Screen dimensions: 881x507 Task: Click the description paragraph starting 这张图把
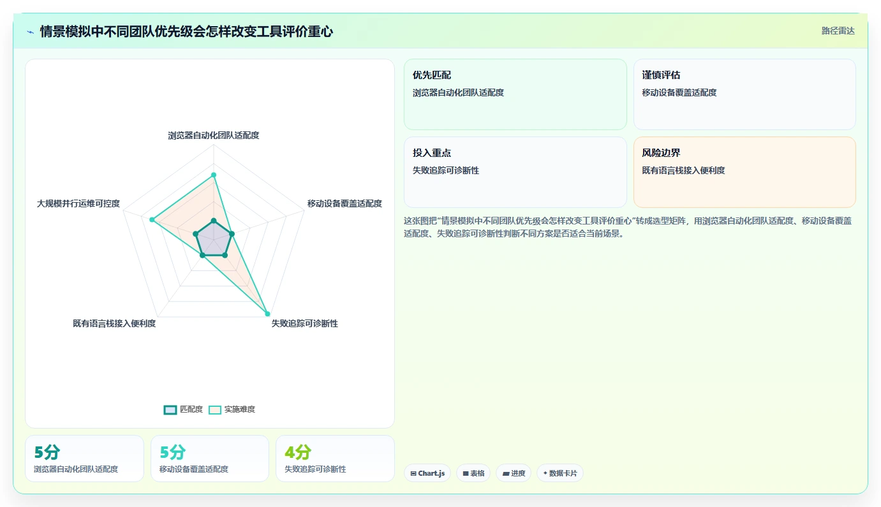click(628, 227)
